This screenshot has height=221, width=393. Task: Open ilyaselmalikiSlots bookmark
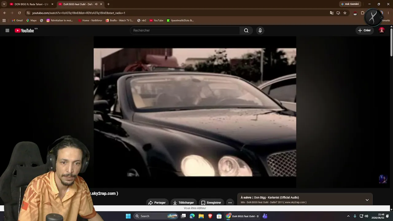180,21
